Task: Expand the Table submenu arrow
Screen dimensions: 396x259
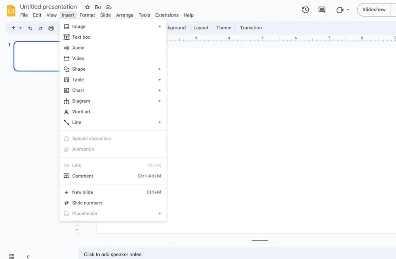Action: coord(160,80)
